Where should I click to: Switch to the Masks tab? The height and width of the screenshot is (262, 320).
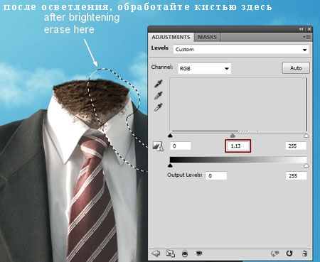pyautogui.click(x=207, y=37)
